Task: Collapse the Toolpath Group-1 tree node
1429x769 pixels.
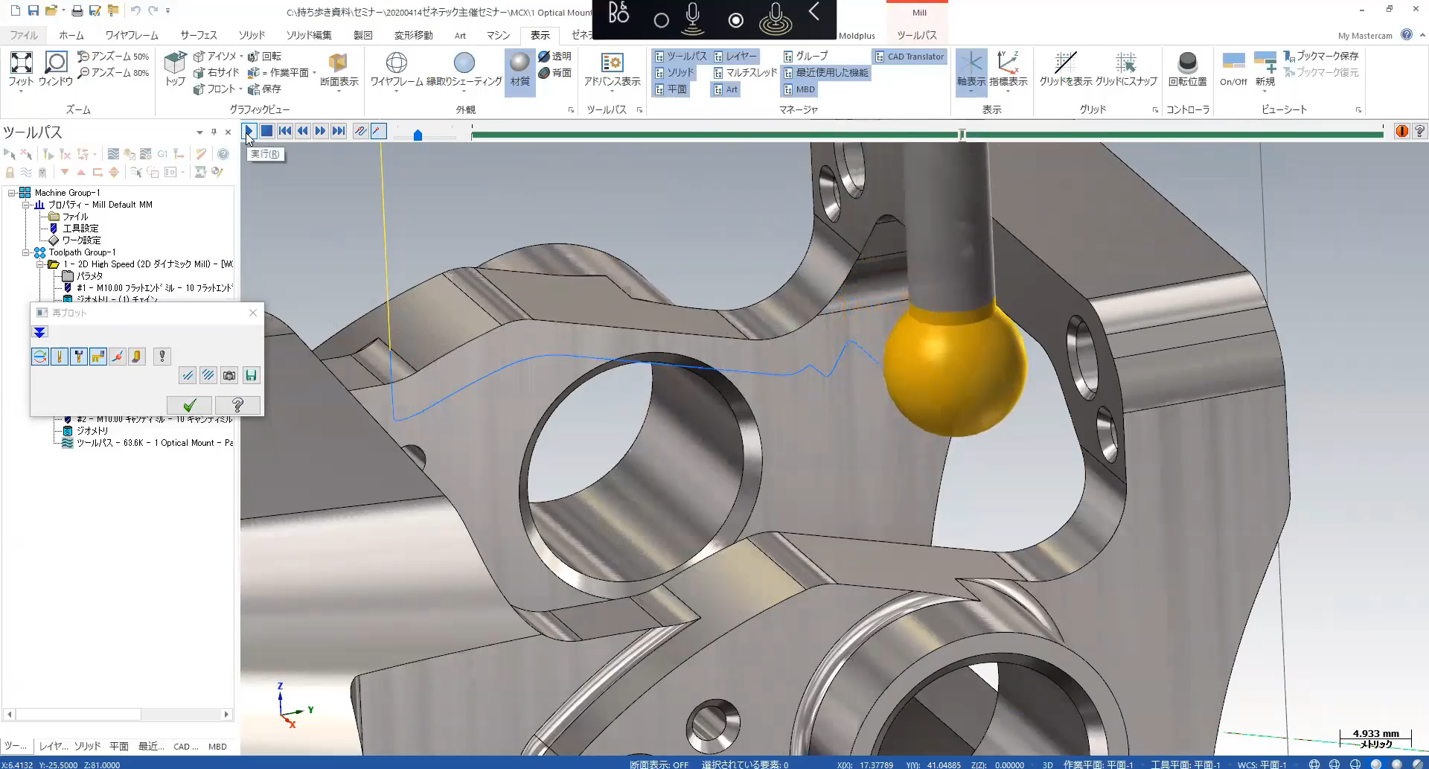Action: [26, 252]
